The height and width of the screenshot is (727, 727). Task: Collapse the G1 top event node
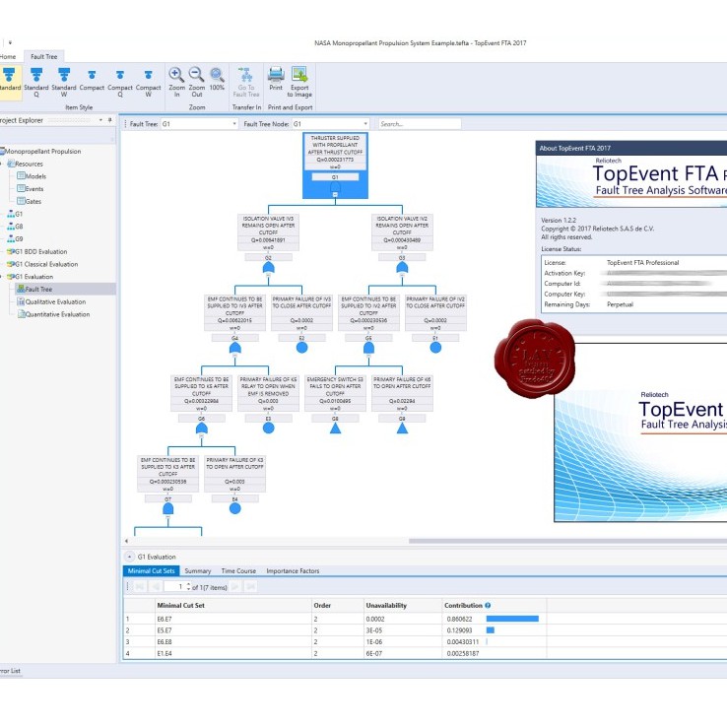point(335,194)
